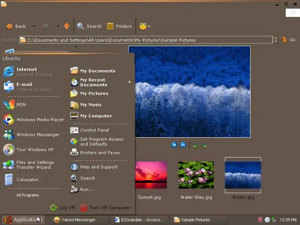Open My Pictures folder
The height and width of the screenshot is (225, 300).
tap(89, 93)
